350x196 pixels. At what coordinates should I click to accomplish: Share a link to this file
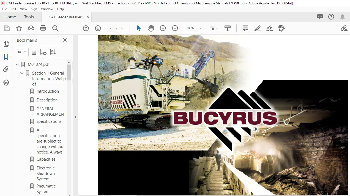(x=344, y=28)
